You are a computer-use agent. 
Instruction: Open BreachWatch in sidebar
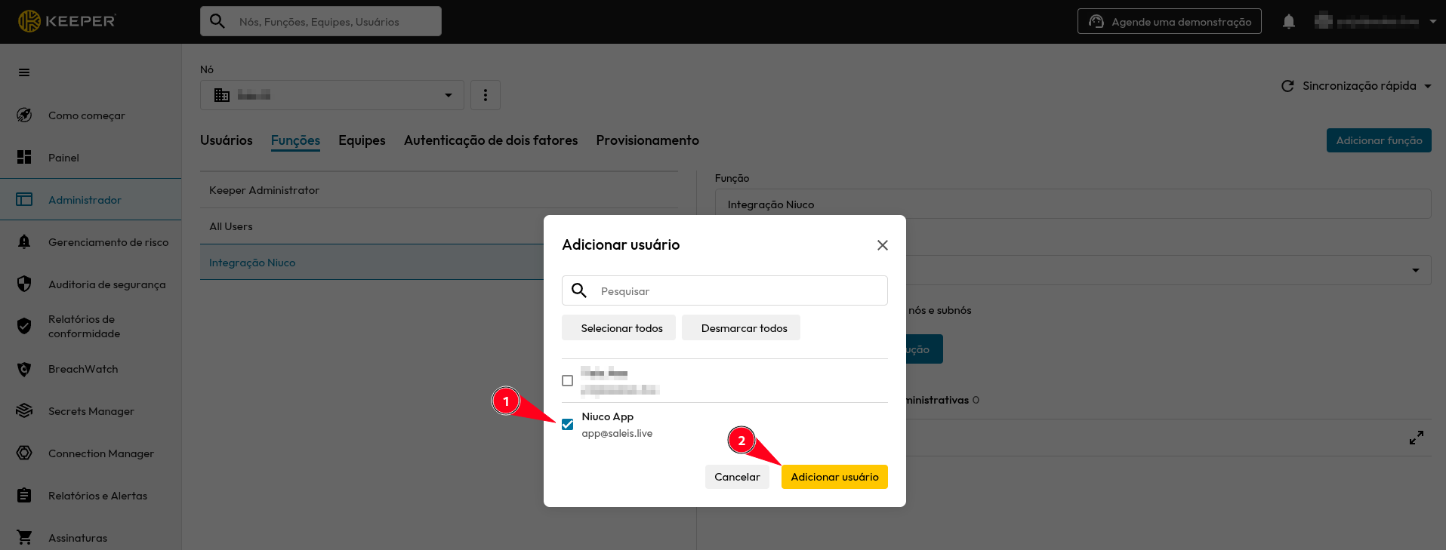tap(91, 369)
